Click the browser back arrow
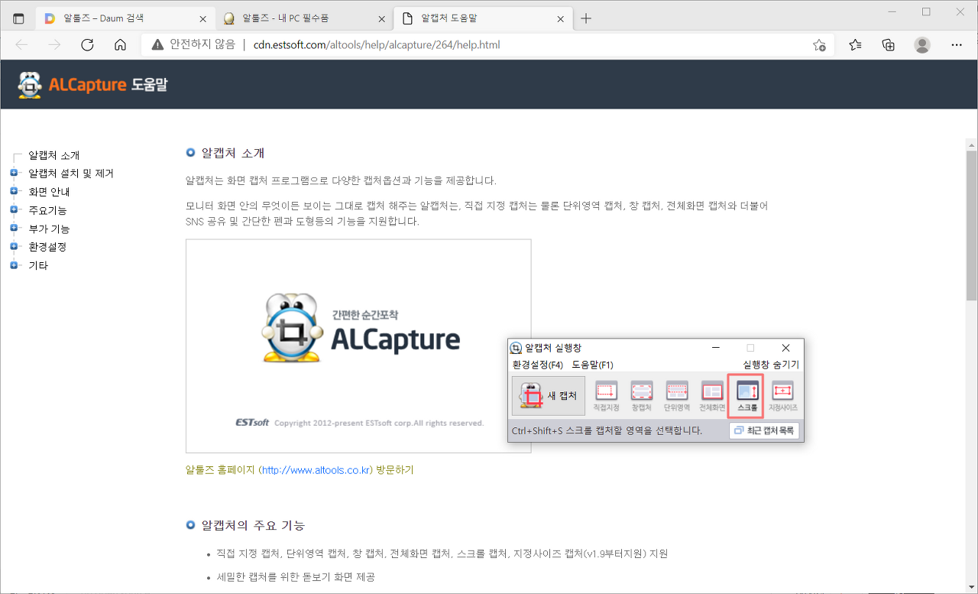This screenshot has height=594, width=978. [21, 44]
